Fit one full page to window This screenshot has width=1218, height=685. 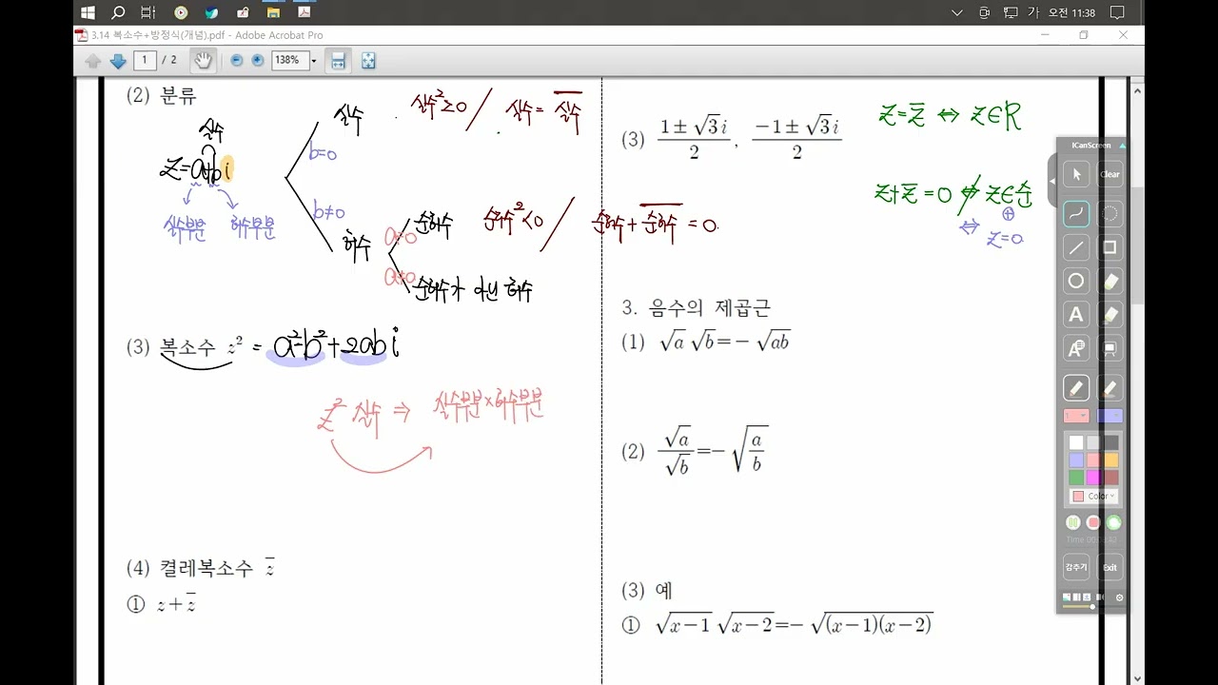point(368,61)
